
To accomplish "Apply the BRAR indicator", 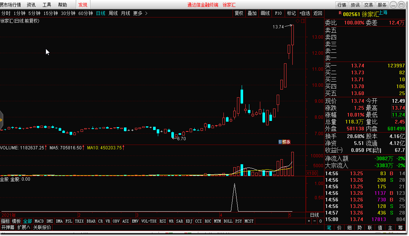I will click(x=91, y=221).
